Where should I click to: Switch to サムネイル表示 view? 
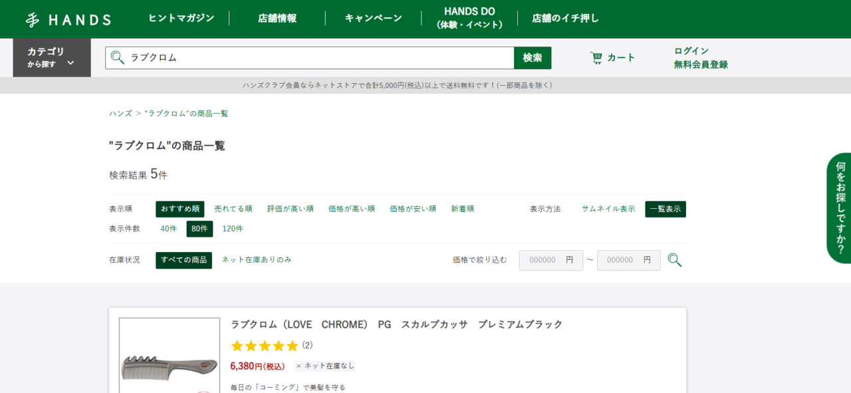[x=608, y=209]
